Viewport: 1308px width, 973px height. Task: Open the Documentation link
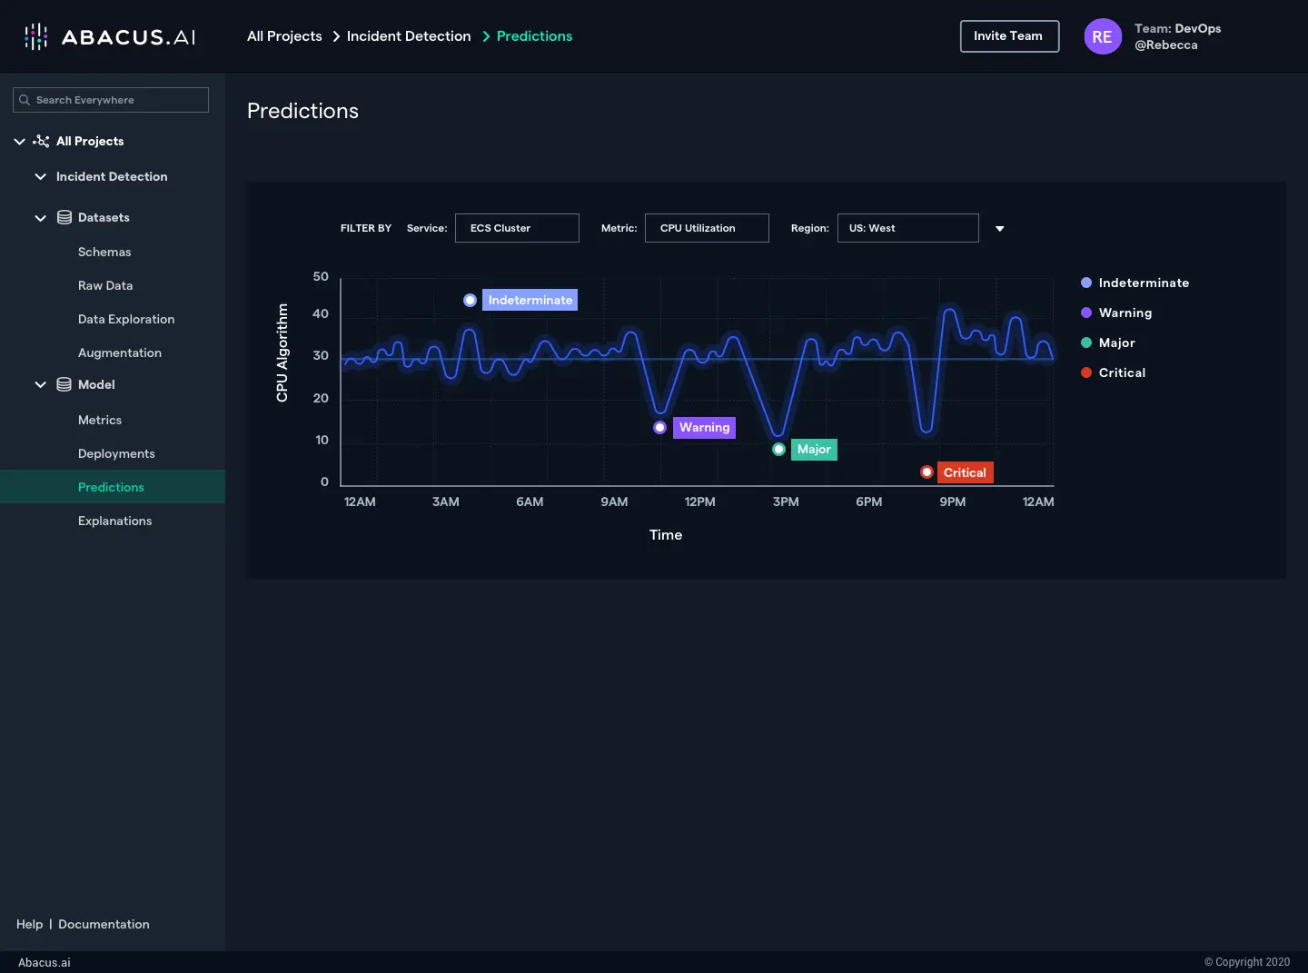tap(104, 924)
